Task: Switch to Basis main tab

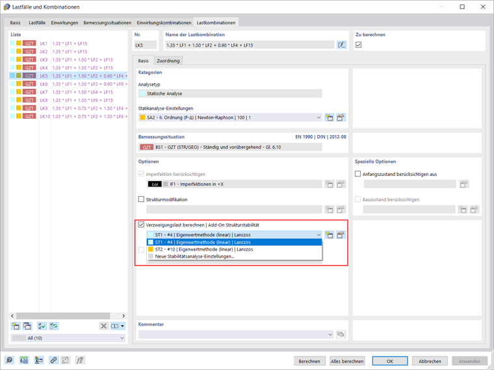Action: (15, 23)
